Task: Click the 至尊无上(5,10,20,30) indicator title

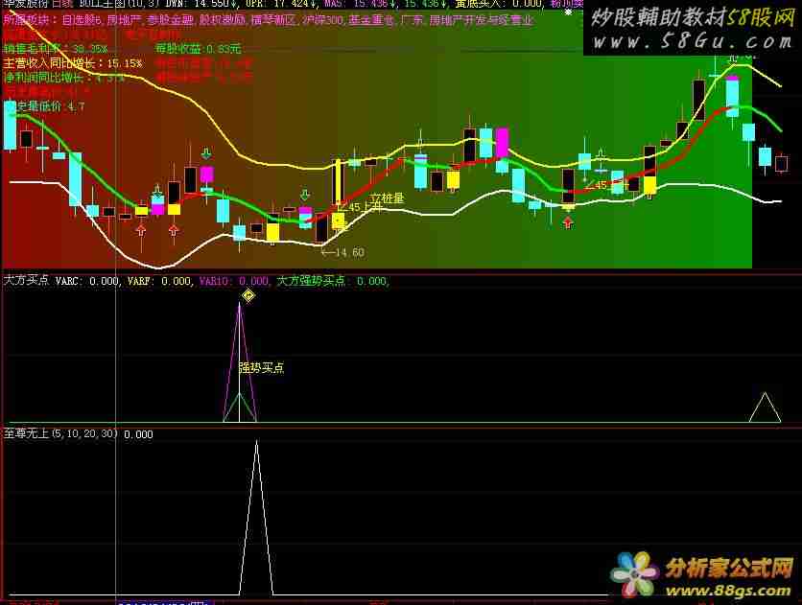Action: [61, 434]
